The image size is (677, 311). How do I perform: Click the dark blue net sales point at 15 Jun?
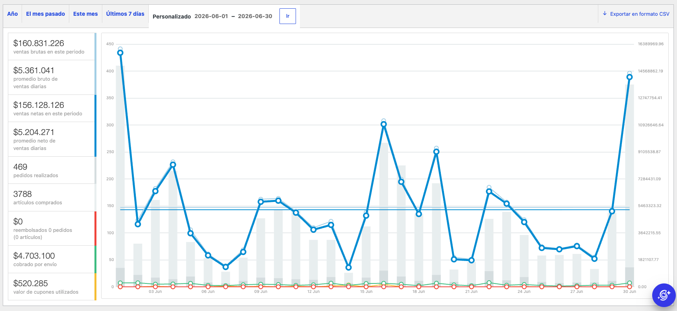click(x=366, y=215)
